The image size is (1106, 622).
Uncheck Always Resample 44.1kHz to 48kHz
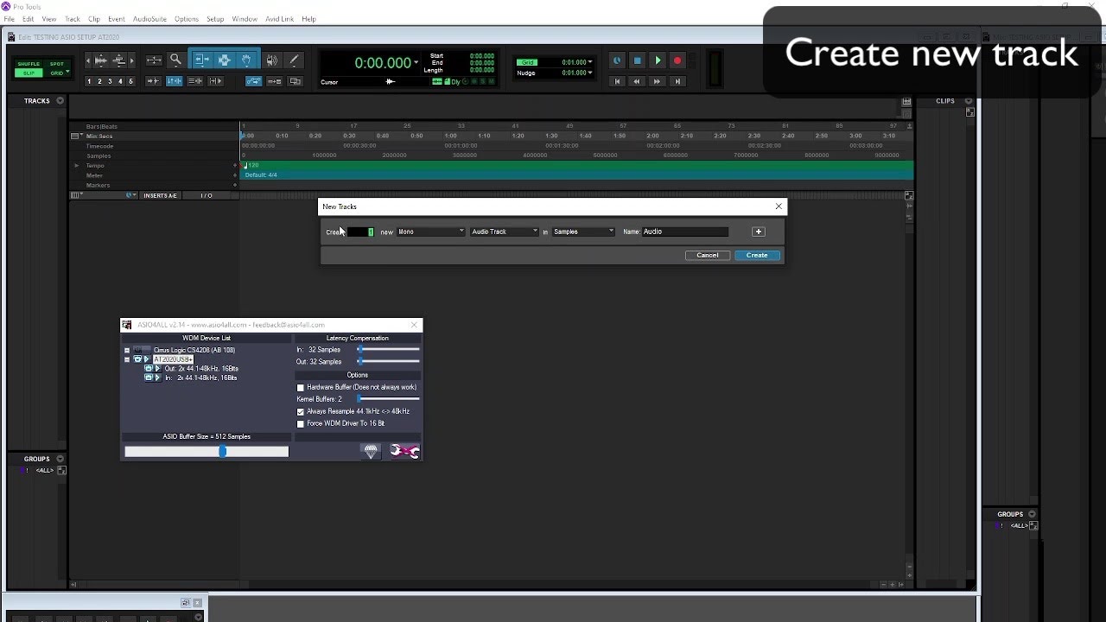pyautogui.click(x=301, y=412)
